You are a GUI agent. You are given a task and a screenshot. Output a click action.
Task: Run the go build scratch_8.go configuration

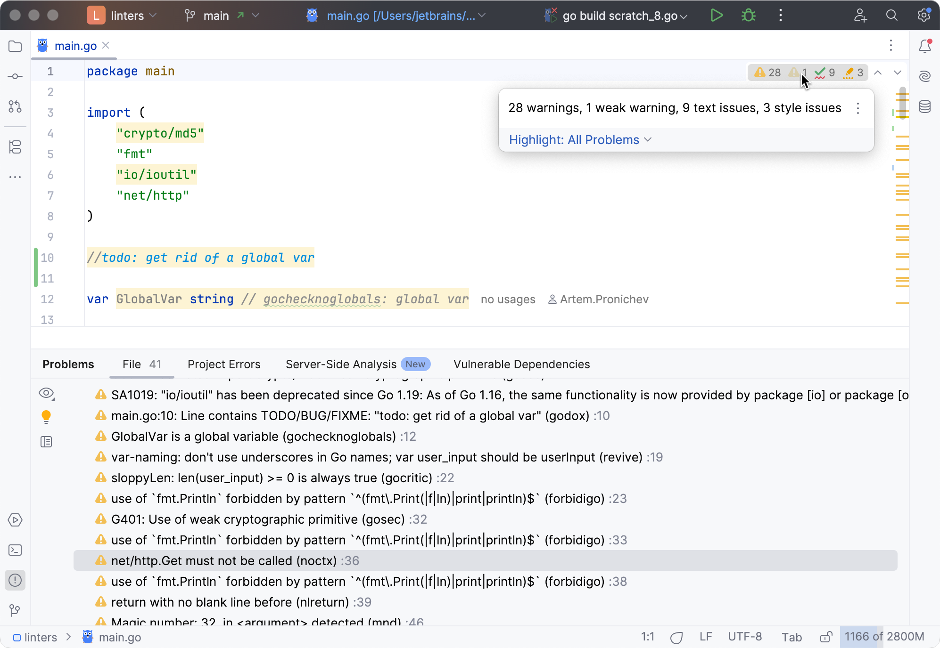pos(717,15)
